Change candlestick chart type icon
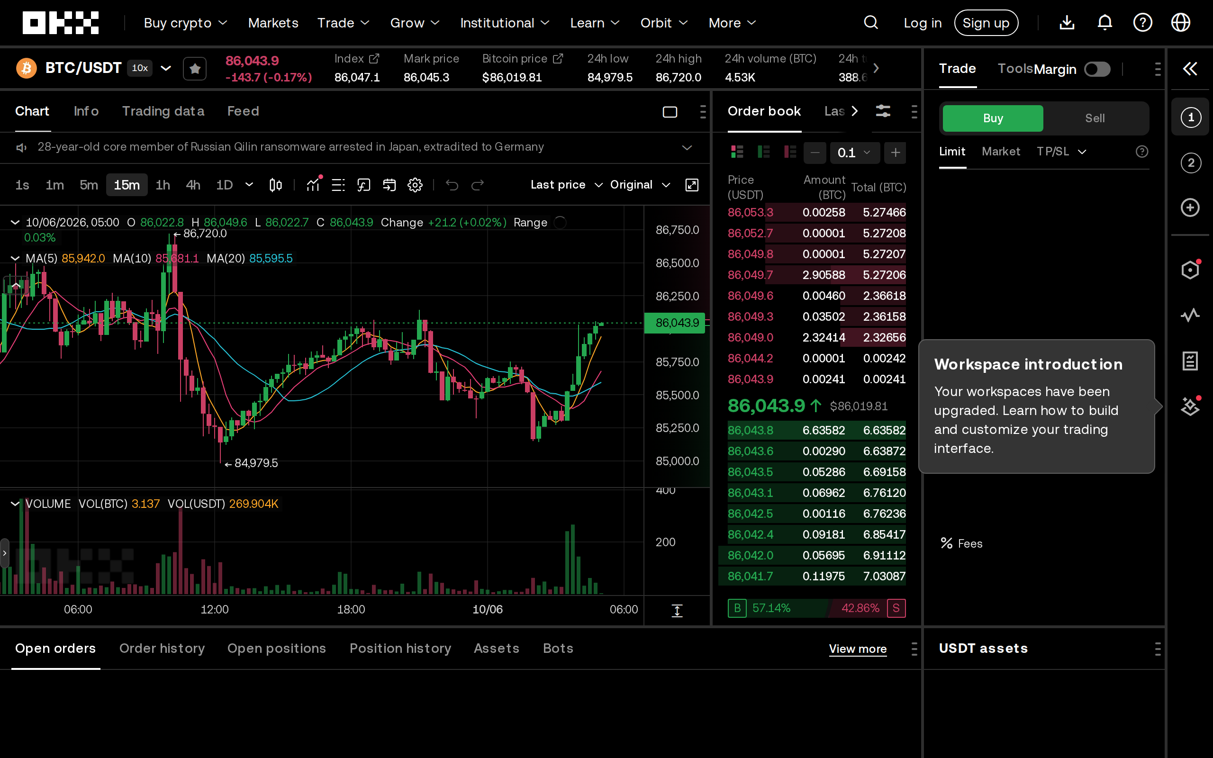Viewport: 1213px width, 758px height. click(275, 185)
